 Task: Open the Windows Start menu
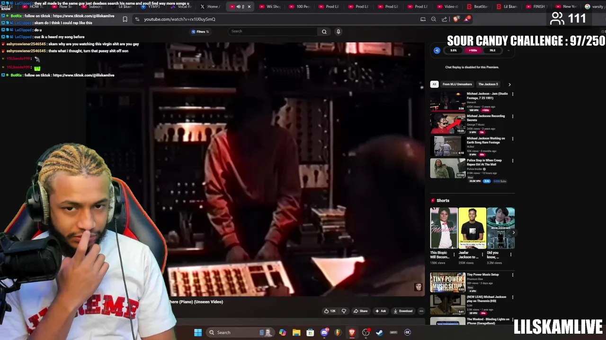click(x=198, y=332)
